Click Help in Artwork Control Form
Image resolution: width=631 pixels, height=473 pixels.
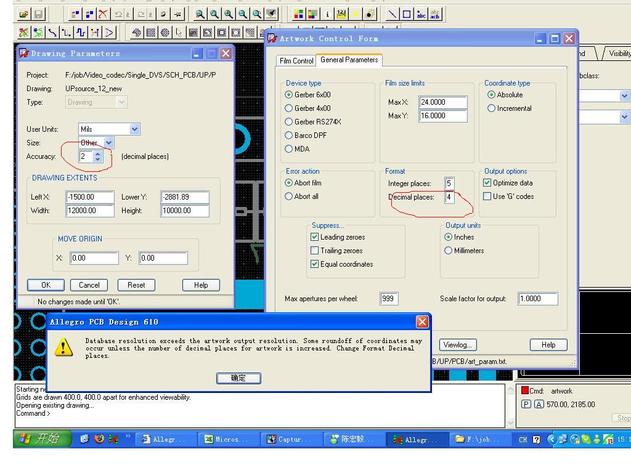point(548,345)
